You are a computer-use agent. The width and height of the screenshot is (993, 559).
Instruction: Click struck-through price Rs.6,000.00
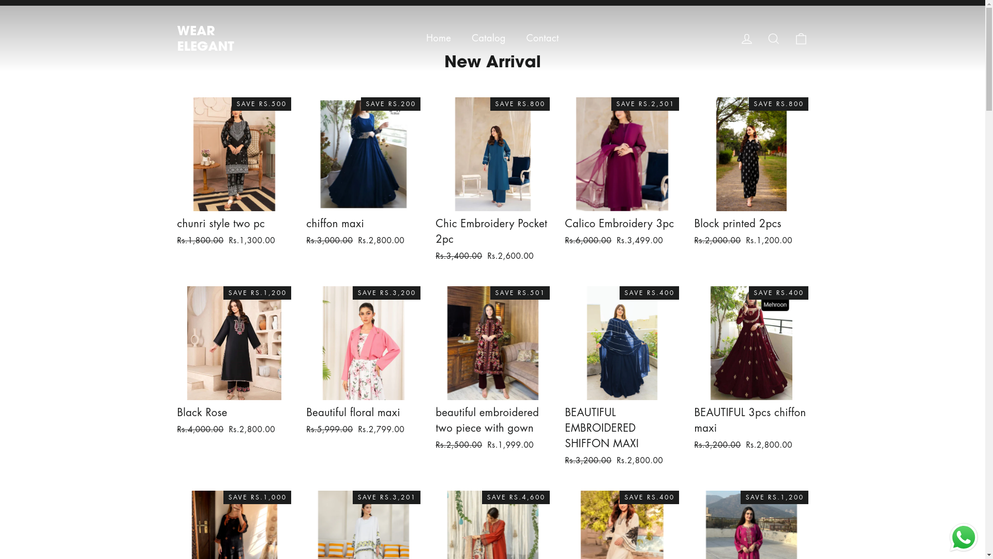pos(588,241)
